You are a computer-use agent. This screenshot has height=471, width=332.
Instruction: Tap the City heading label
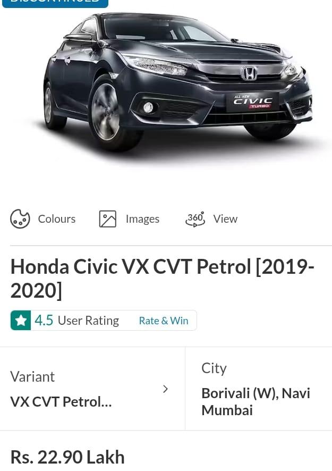[214, 368]
